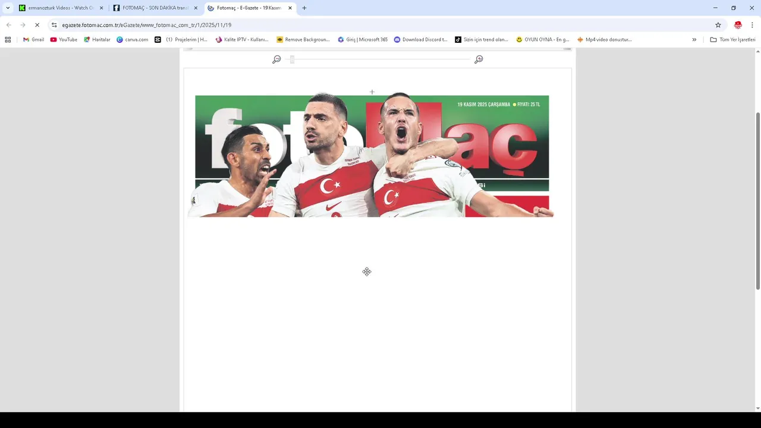Click the Fotomaç newspaper front page image
Viewport: 761px width, 428px height.
(x=372, y=156)
